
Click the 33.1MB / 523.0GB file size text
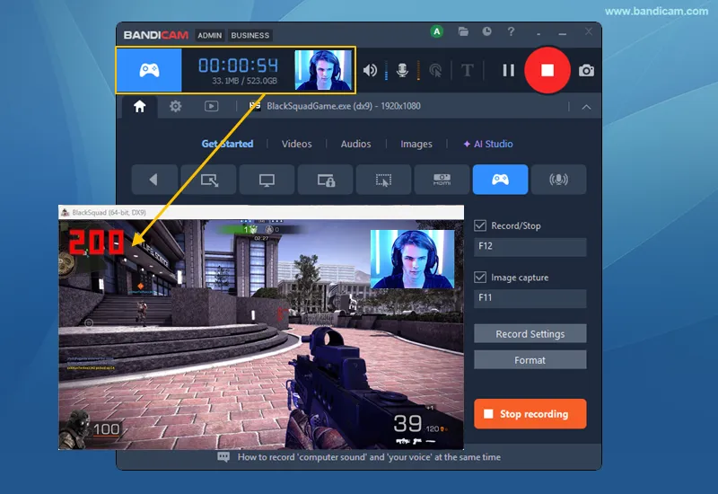coord(244,81)
